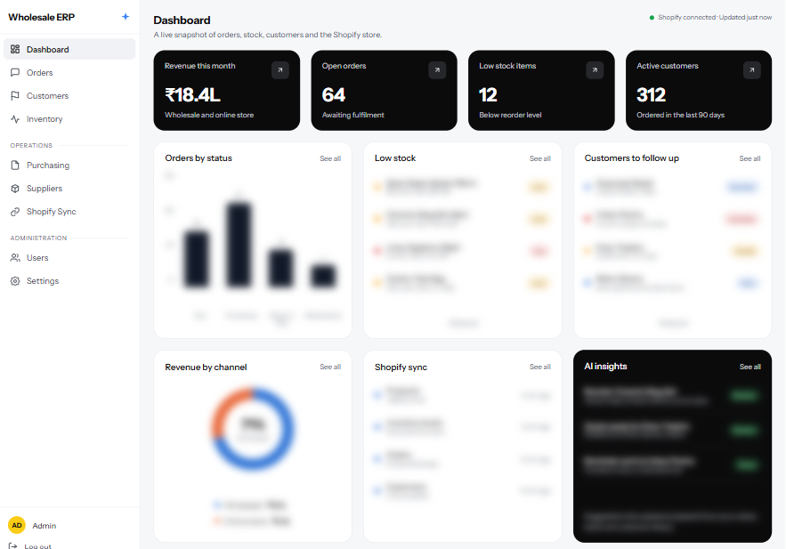The width and height of the screenshot is (786, 549).
Task: Click the Dashboard grid icon in sidebar
Action: [15, 49]
